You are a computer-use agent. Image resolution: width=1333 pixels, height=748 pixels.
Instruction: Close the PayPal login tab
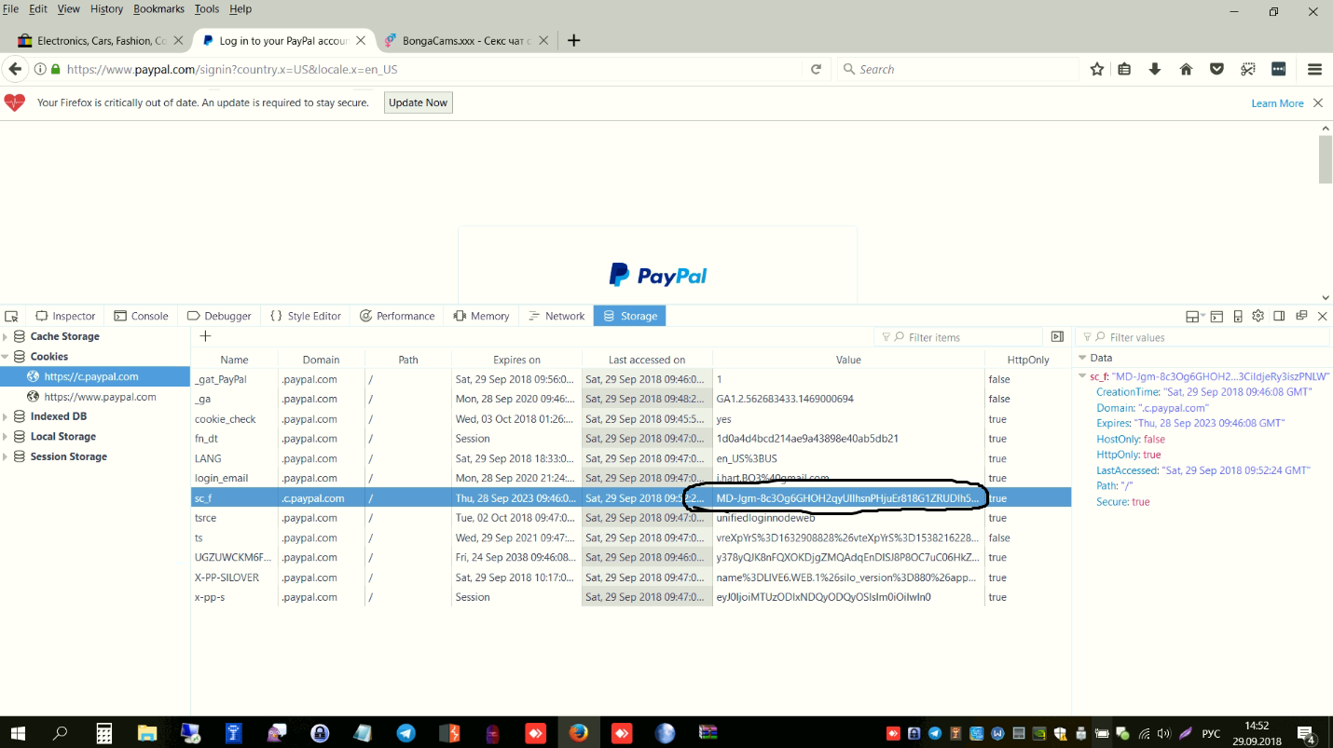pos(362,41)
